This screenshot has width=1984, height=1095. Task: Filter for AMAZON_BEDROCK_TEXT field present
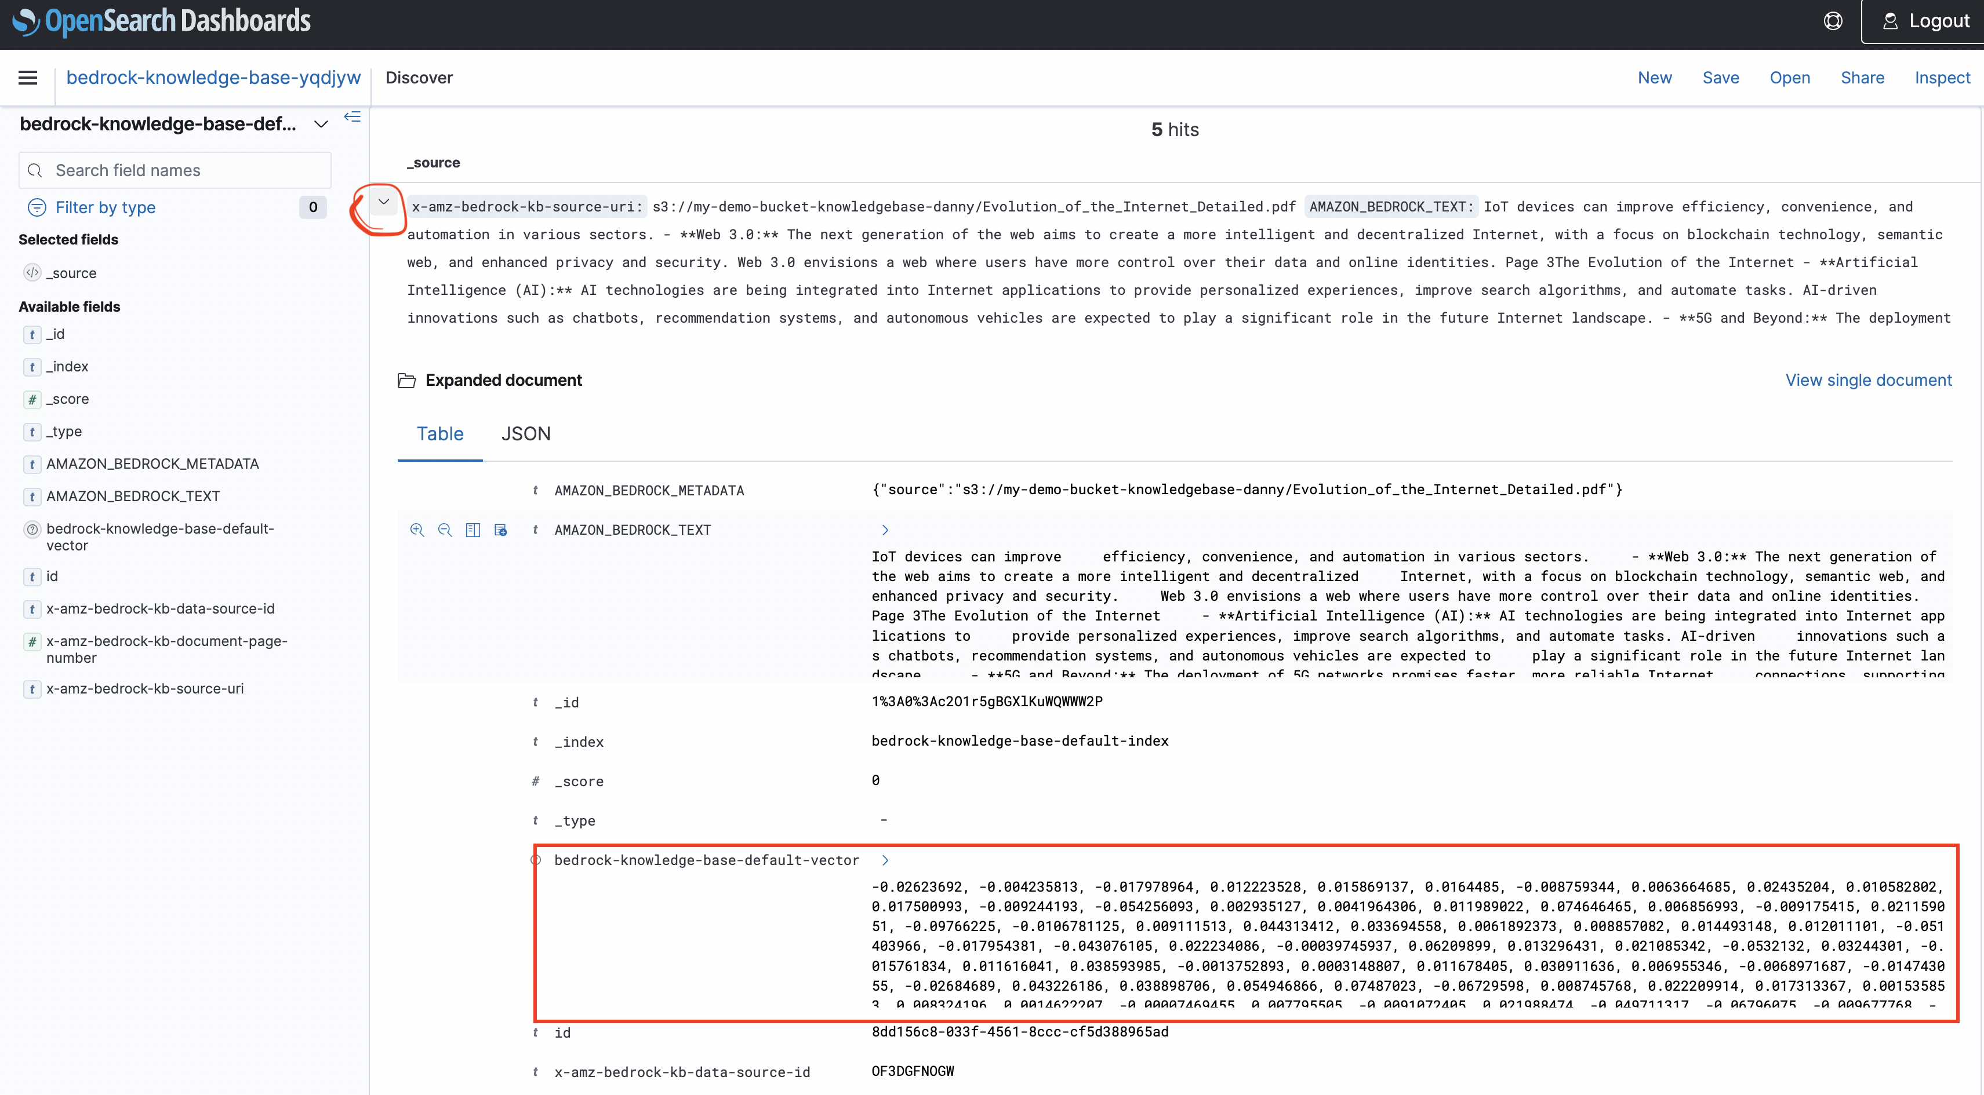tap(500, 530)
